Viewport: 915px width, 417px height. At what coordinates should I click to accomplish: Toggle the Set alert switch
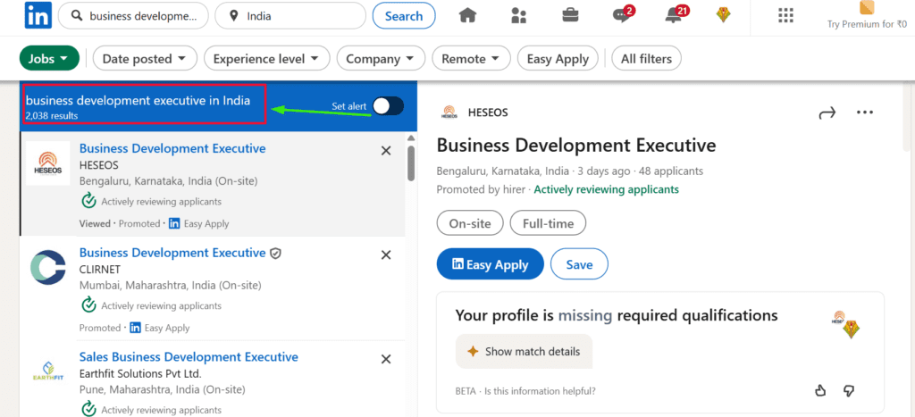(388, 106)
